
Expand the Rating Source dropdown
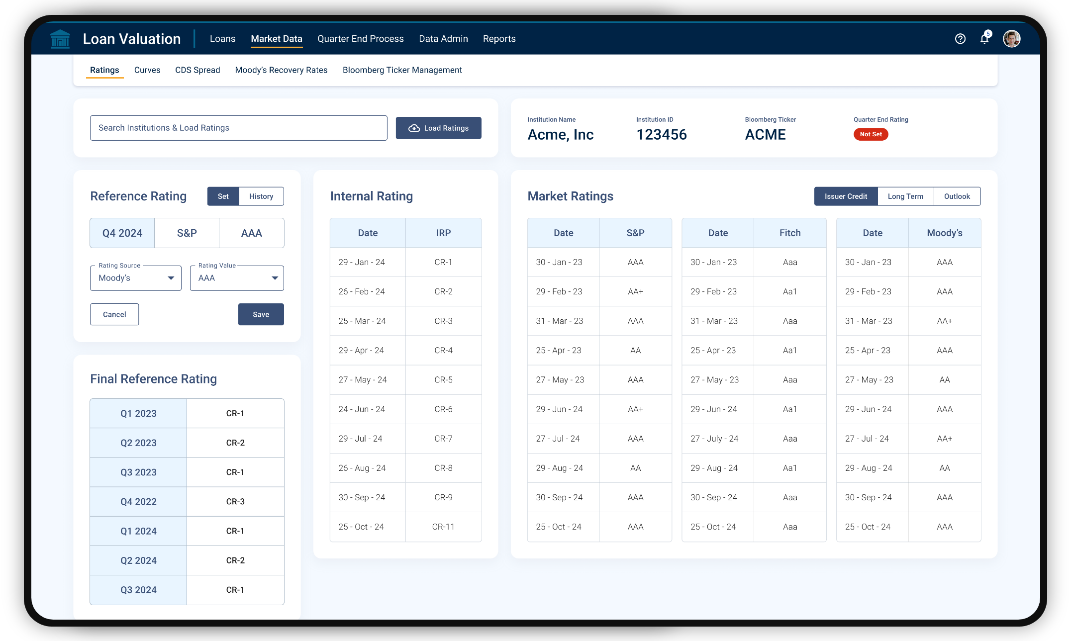pos(136,278)
